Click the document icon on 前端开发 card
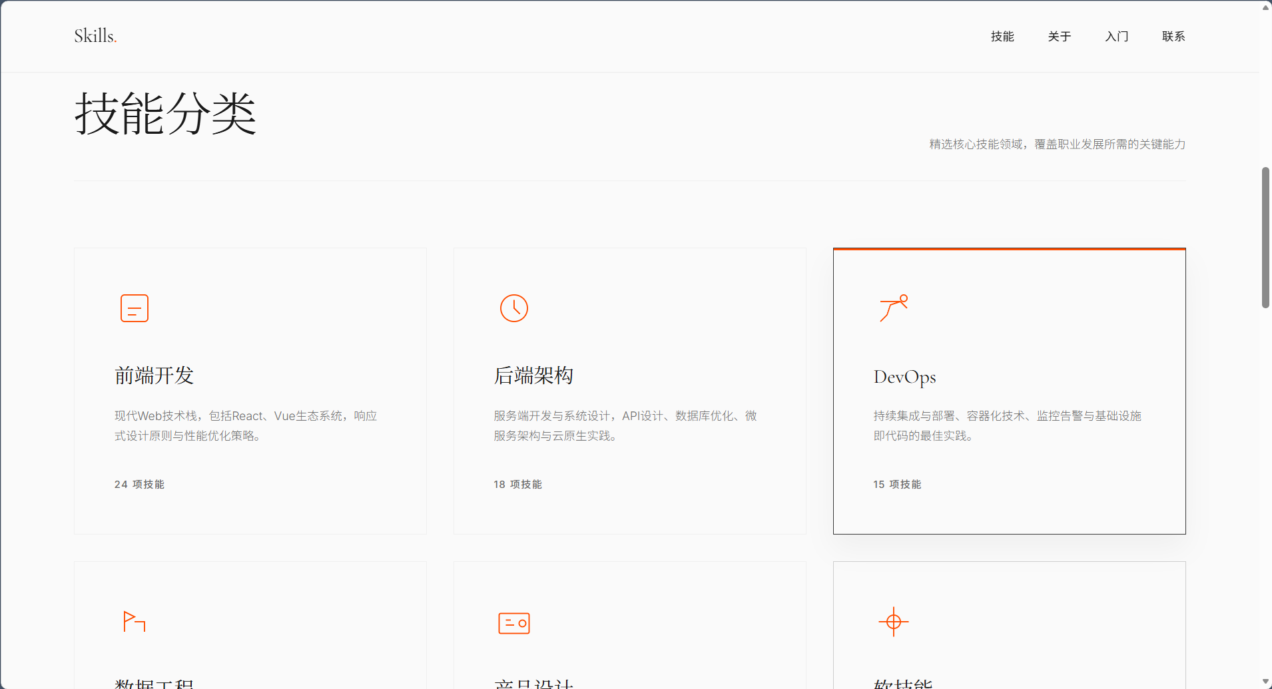The image size is (1272, 689). tap(134, 308)
